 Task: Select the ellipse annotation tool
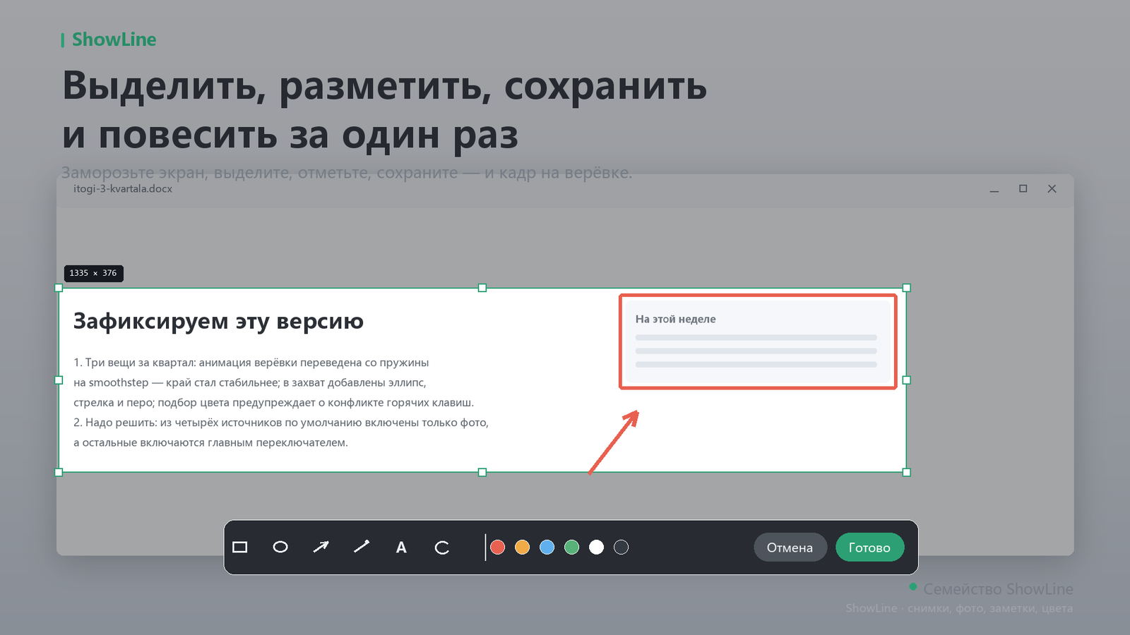(x=280, y=548)
